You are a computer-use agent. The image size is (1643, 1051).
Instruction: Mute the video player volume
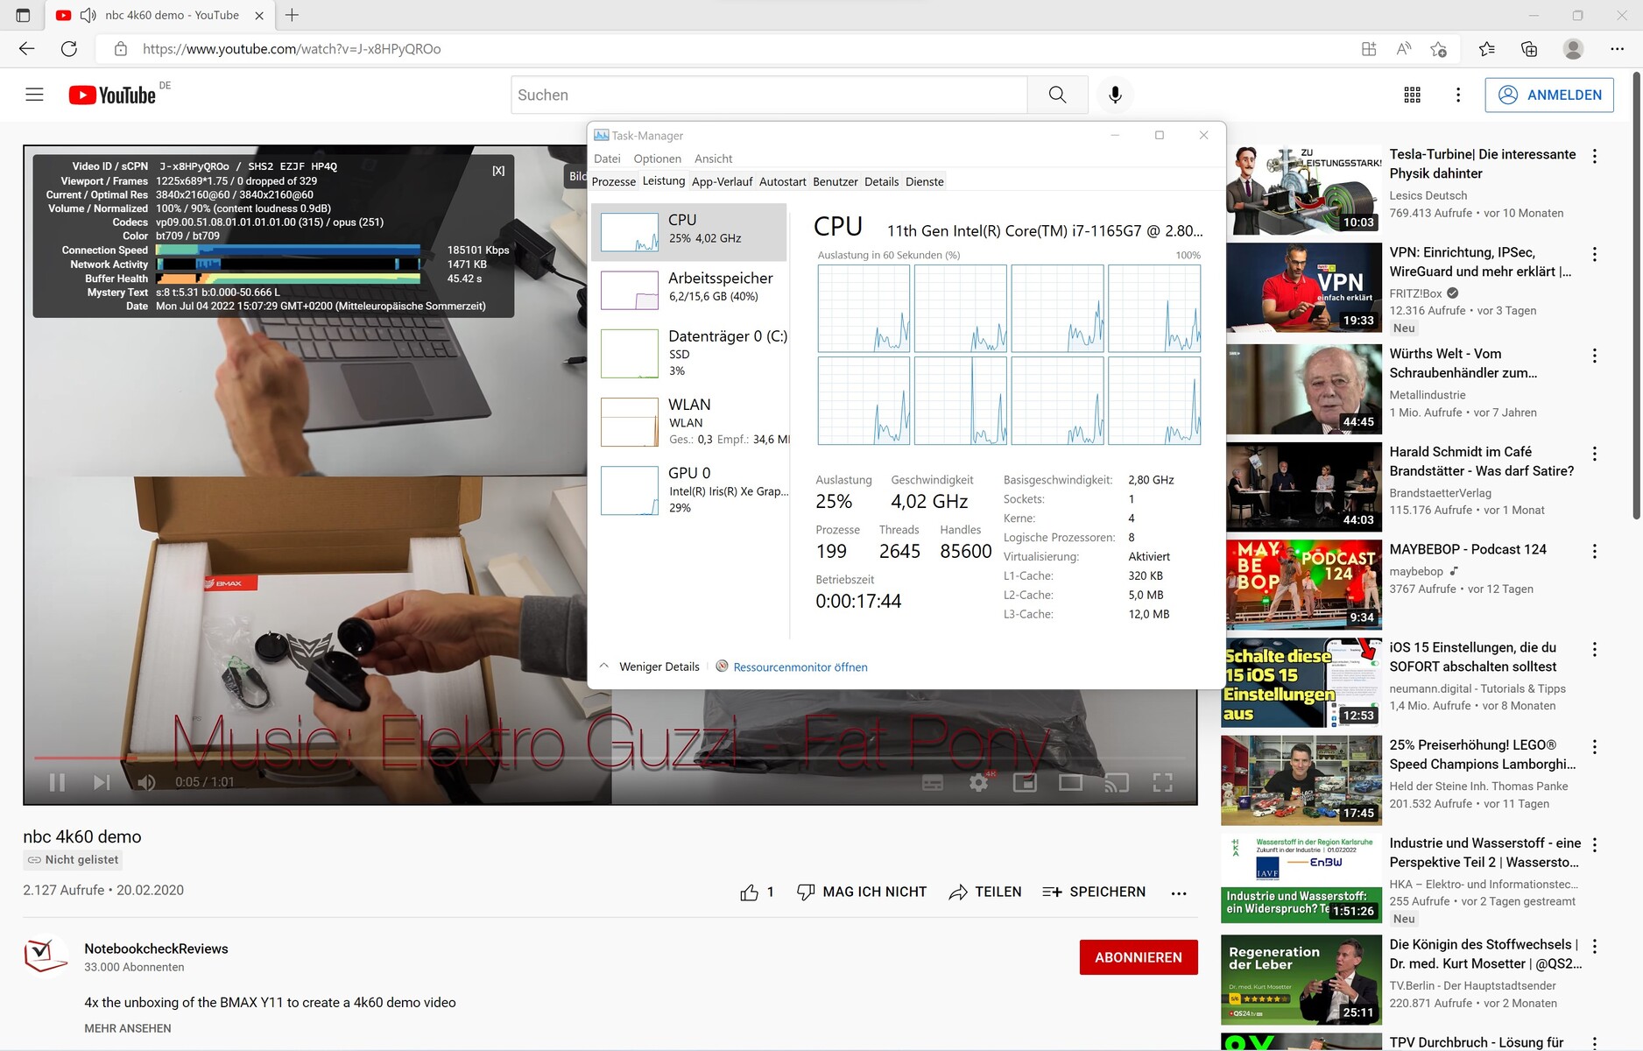(x=146, y=782)
